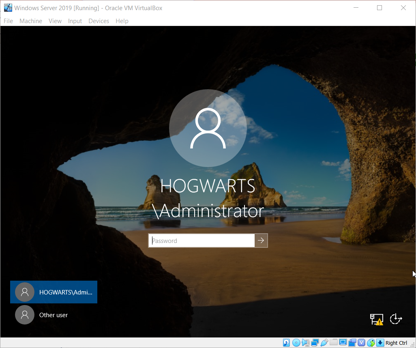
Task: Open the Help menu
Action: 122,21
